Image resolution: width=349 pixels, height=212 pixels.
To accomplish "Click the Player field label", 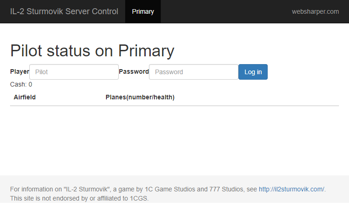I will tap(20, 71).
